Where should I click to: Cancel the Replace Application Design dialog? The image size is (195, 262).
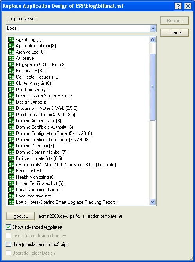pyautogui.click(x=174, y=33)
